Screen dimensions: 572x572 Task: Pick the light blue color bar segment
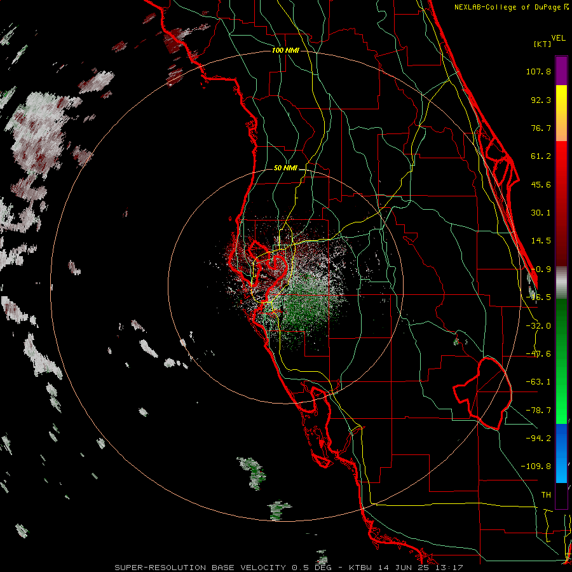[561, 470]
